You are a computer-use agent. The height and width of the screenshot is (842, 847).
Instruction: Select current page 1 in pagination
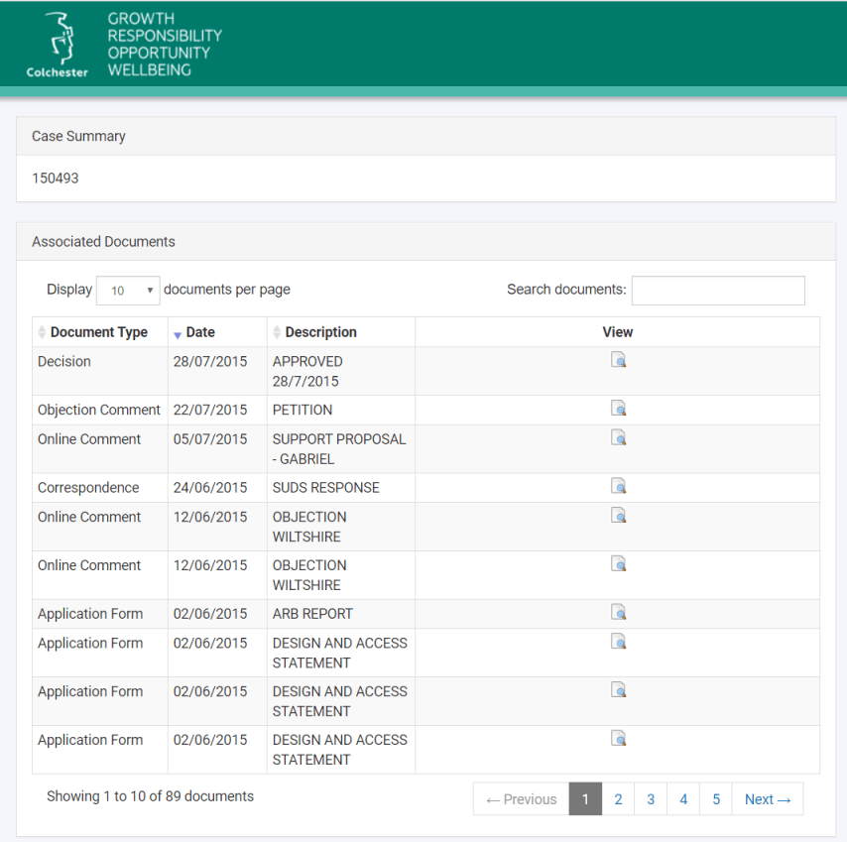[x=585, y=799]
